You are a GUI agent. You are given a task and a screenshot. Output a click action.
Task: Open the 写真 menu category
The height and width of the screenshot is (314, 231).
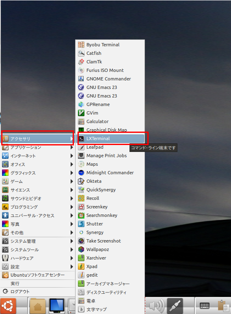pyautogui.click(x=38, y=224)
